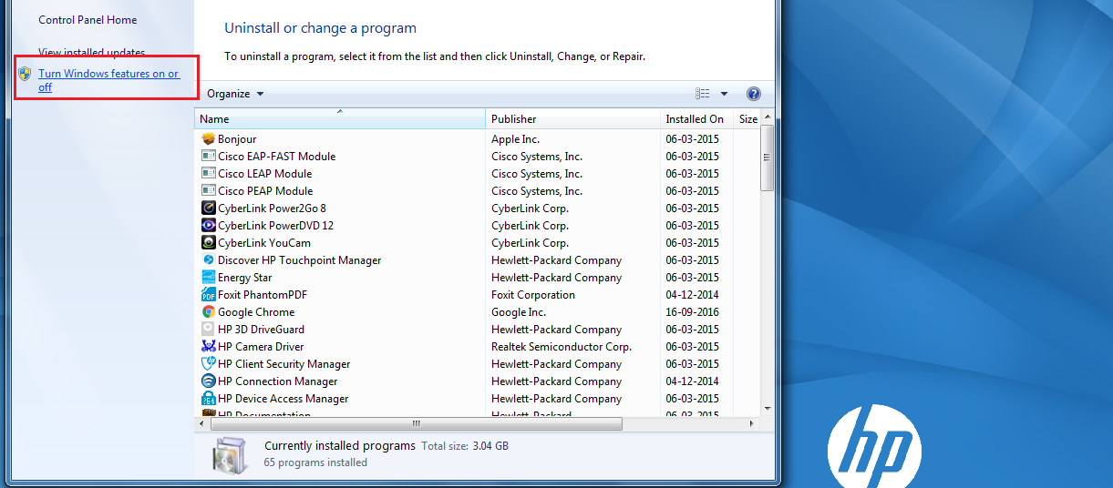The width and height of the screenshot is (1113, 488).
Task: Click the CyberLink Power2Go 8 icon
Action: [x=209, y=208]
